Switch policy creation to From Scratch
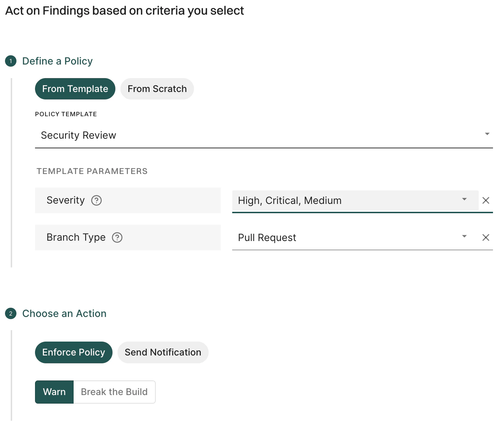Screen dimensions: 503x430 click(157, 89)
